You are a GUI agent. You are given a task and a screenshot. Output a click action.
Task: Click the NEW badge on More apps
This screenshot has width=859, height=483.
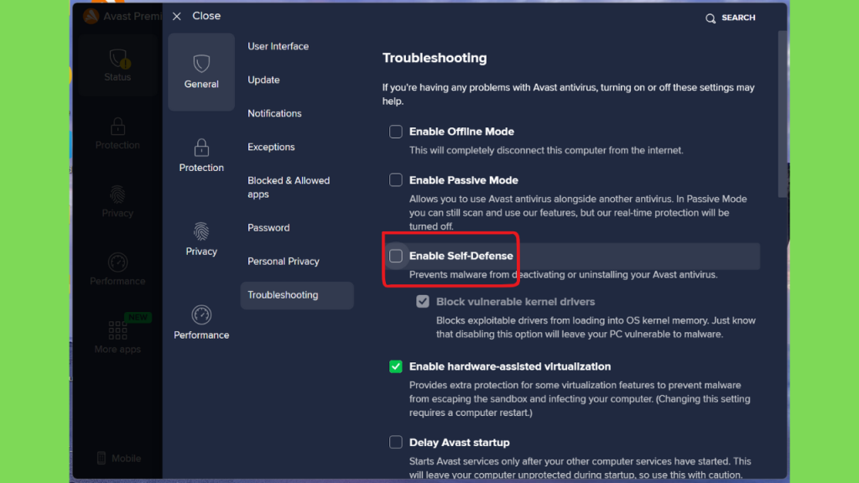138,317
